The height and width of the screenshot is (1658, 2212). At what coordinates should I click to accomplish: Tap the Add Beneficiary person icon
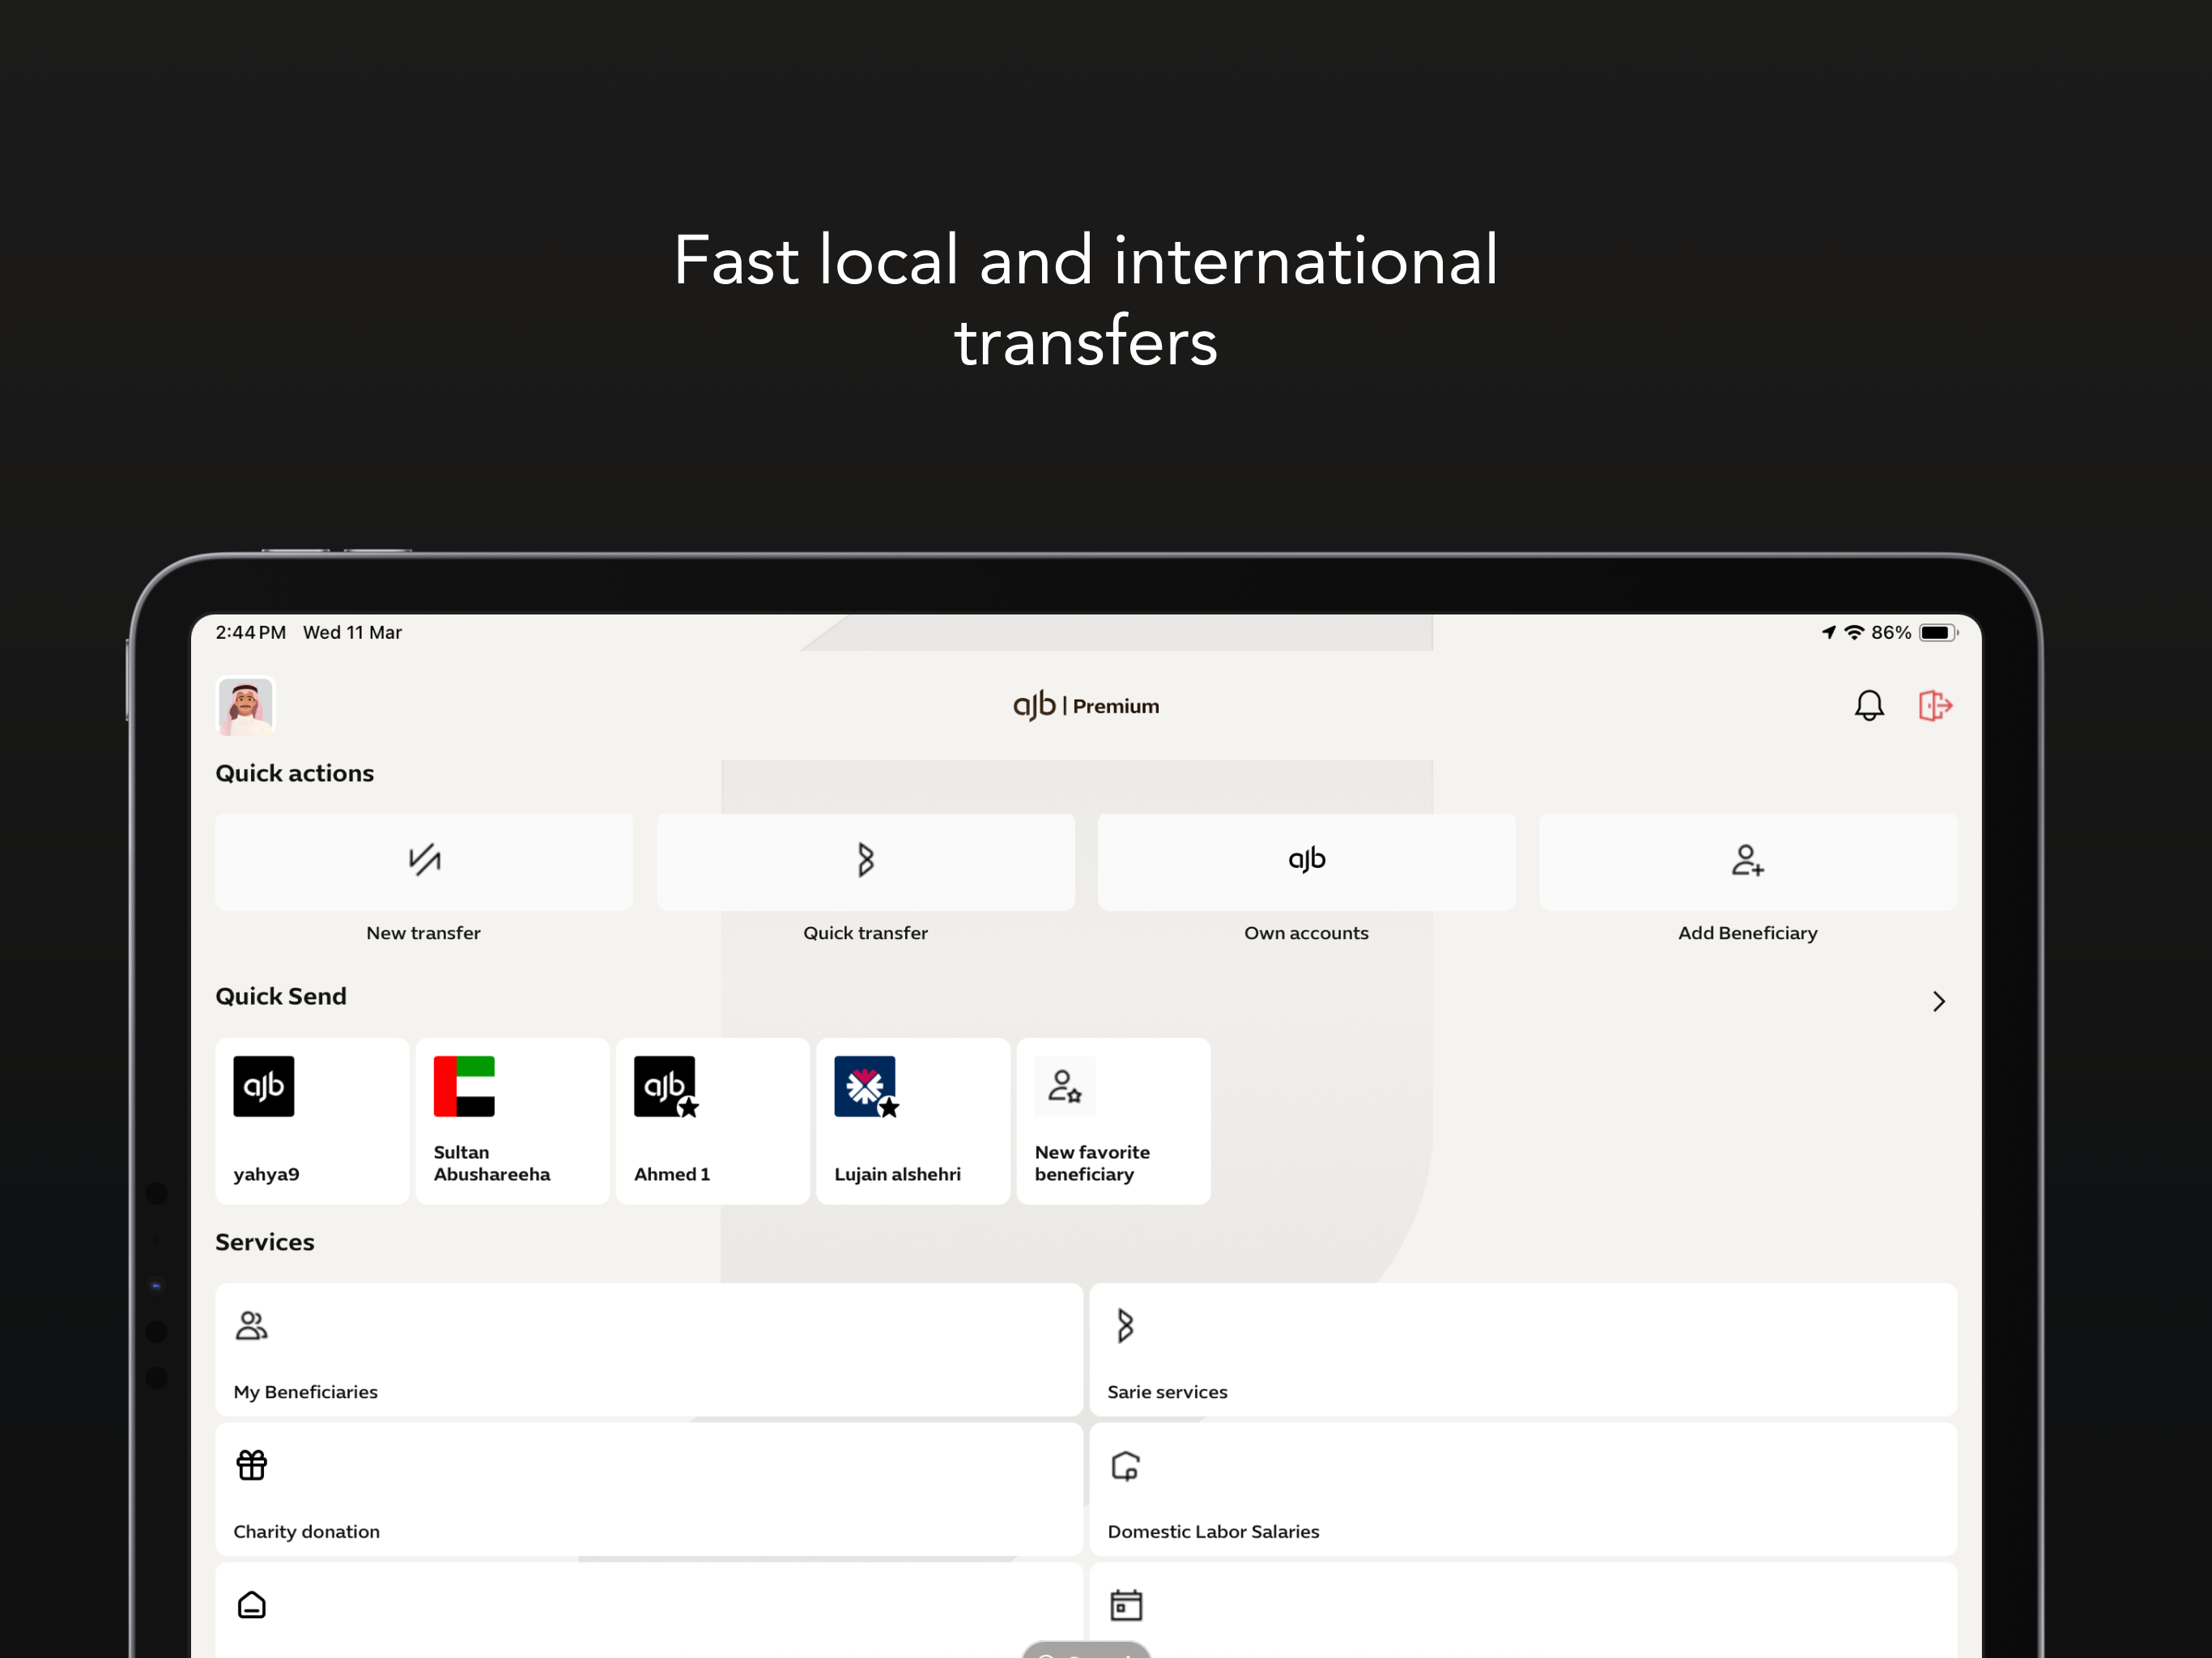coord(1747,860)
